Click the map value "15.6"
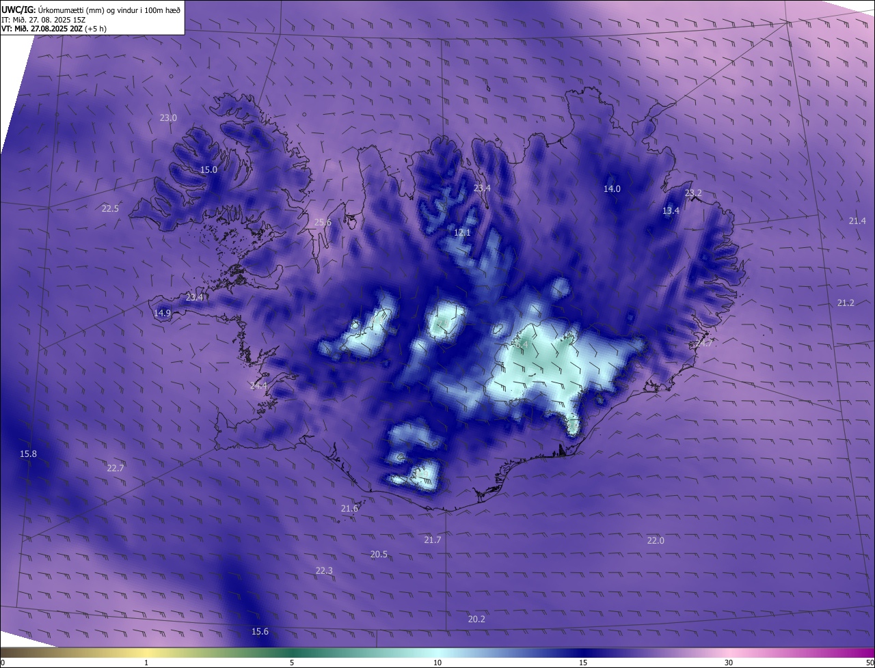875x668 pixels. 260,631
